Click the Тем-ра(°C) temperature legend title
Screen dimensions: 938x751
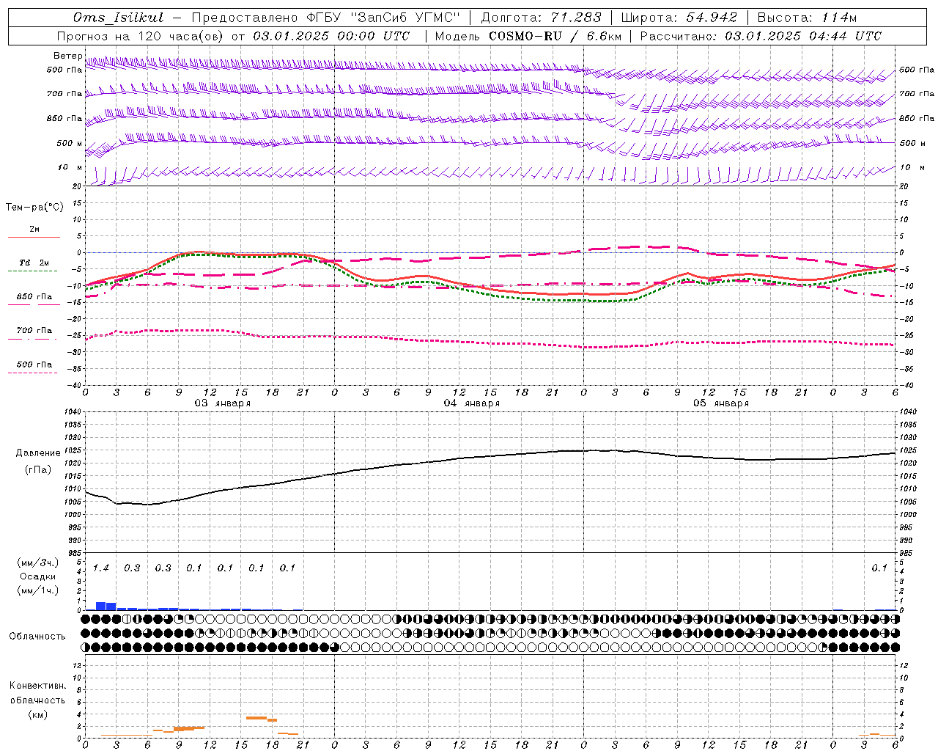pos(34,208)
